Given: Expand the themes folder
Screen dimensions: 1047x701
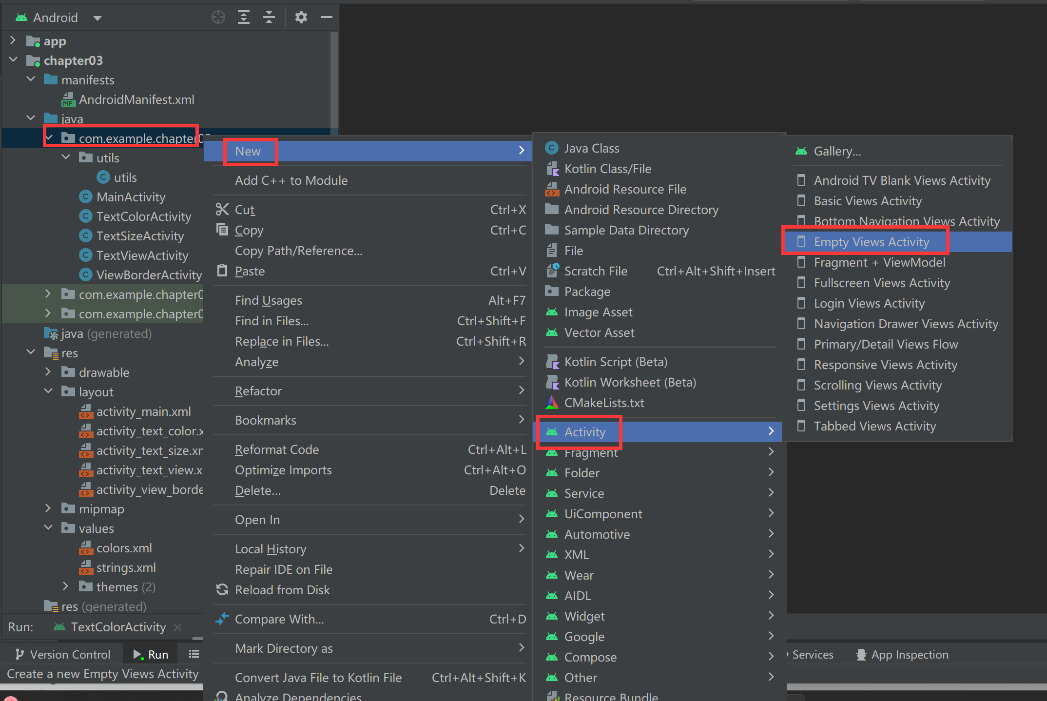Looking at the screenshot, I should click(66, 586).
